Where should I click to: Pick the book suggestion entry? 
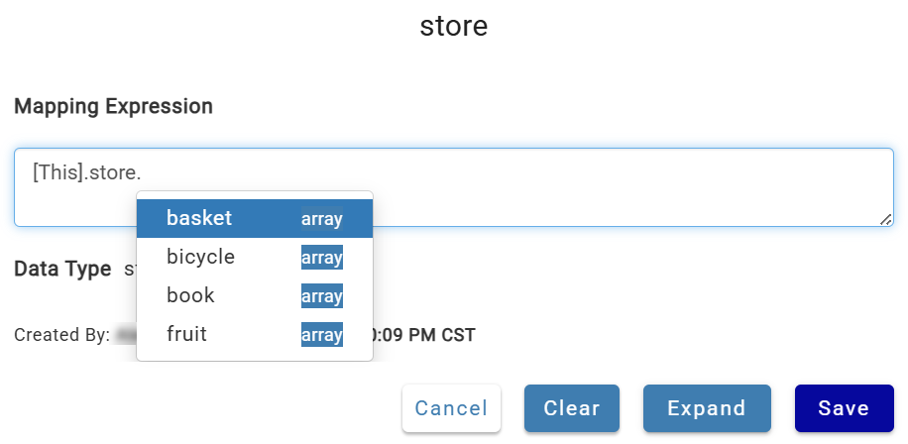(x=254, y=295)
